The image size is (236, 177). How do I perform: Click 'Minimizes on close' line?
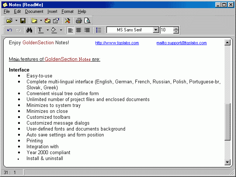point(47,111)
